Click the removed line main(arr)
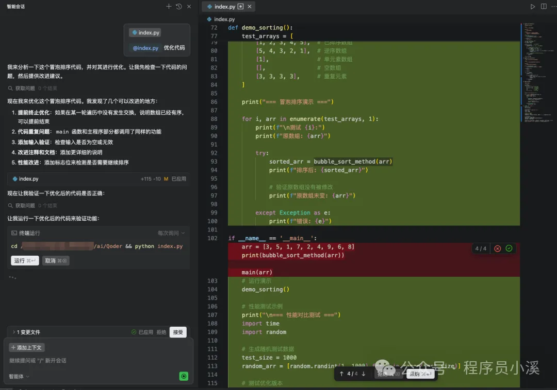 [x=257, y=272]
